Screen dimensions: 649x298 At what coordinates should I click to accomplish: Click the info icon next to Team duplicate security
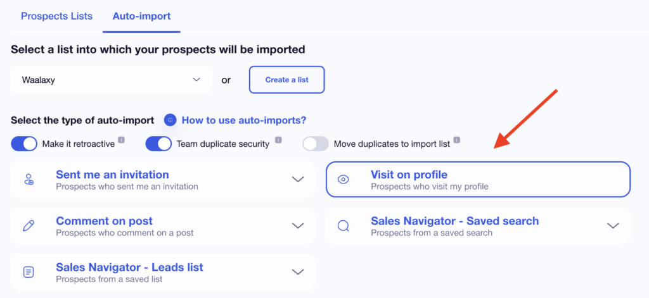[x=278, y=140]
